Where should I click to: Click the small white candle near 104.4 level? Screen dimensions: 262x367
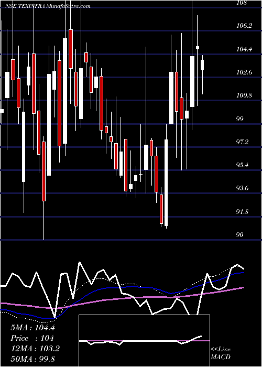point(198,48)
